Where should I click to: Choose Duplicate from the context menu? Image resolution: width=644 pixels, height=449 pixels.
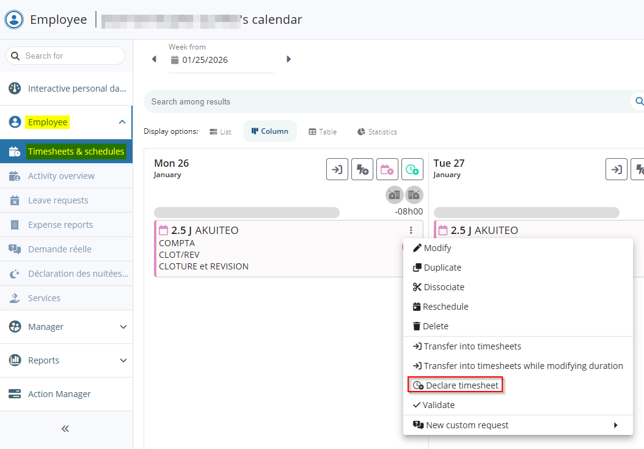(442, 268)
